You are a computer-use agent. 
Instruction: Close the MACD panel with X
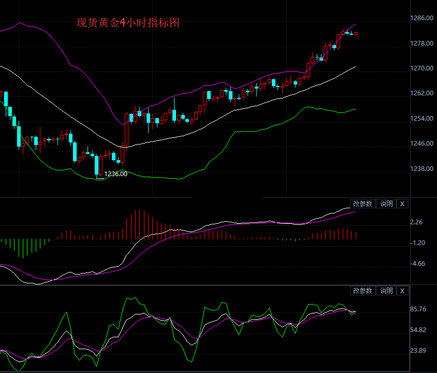click(x=402, y=204)
